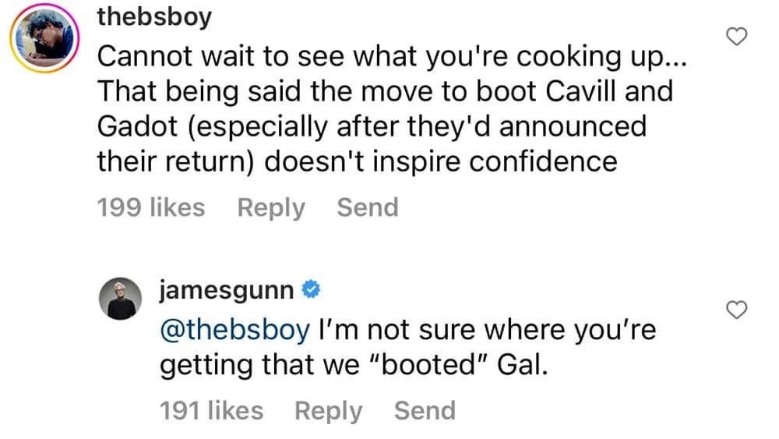Send jamesgunn's reply to someone
This screenshot has height=439, width=779.
pos(425,410)
